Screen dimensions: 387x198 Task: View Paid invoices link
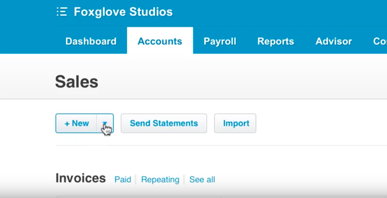tap(123, 180)
